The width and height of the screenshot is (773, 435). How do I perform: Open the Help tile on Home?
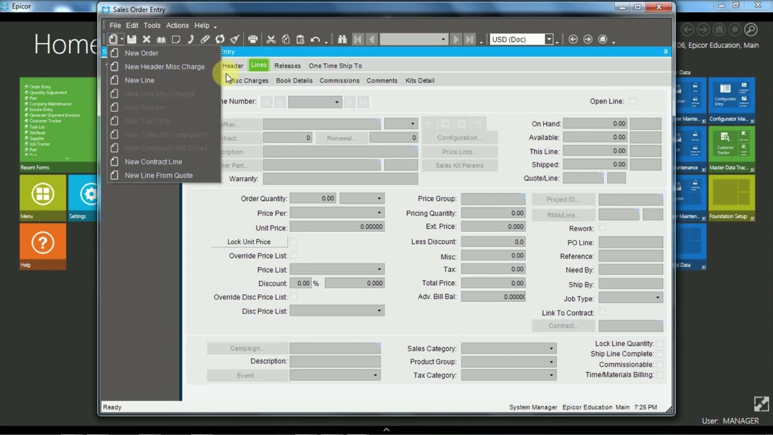click(x=43, y=246)
